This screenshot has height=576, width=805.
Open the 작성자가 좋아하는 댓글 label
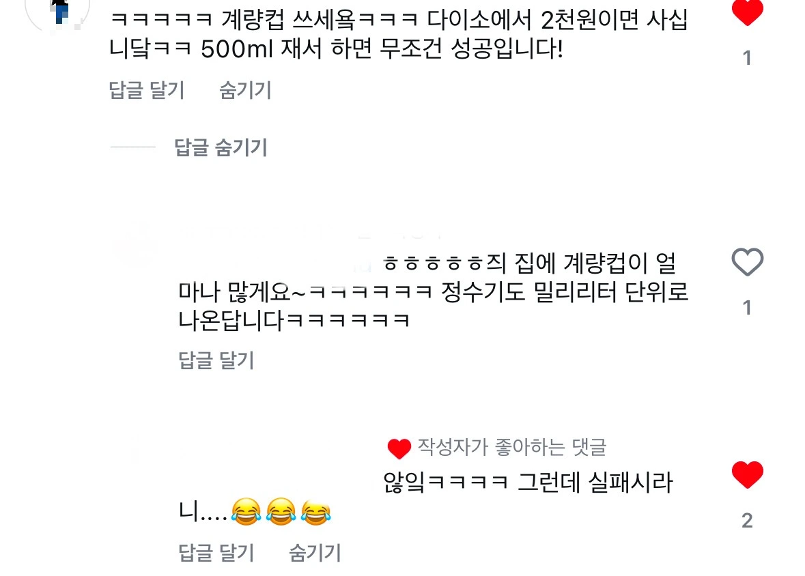[512, 447]
